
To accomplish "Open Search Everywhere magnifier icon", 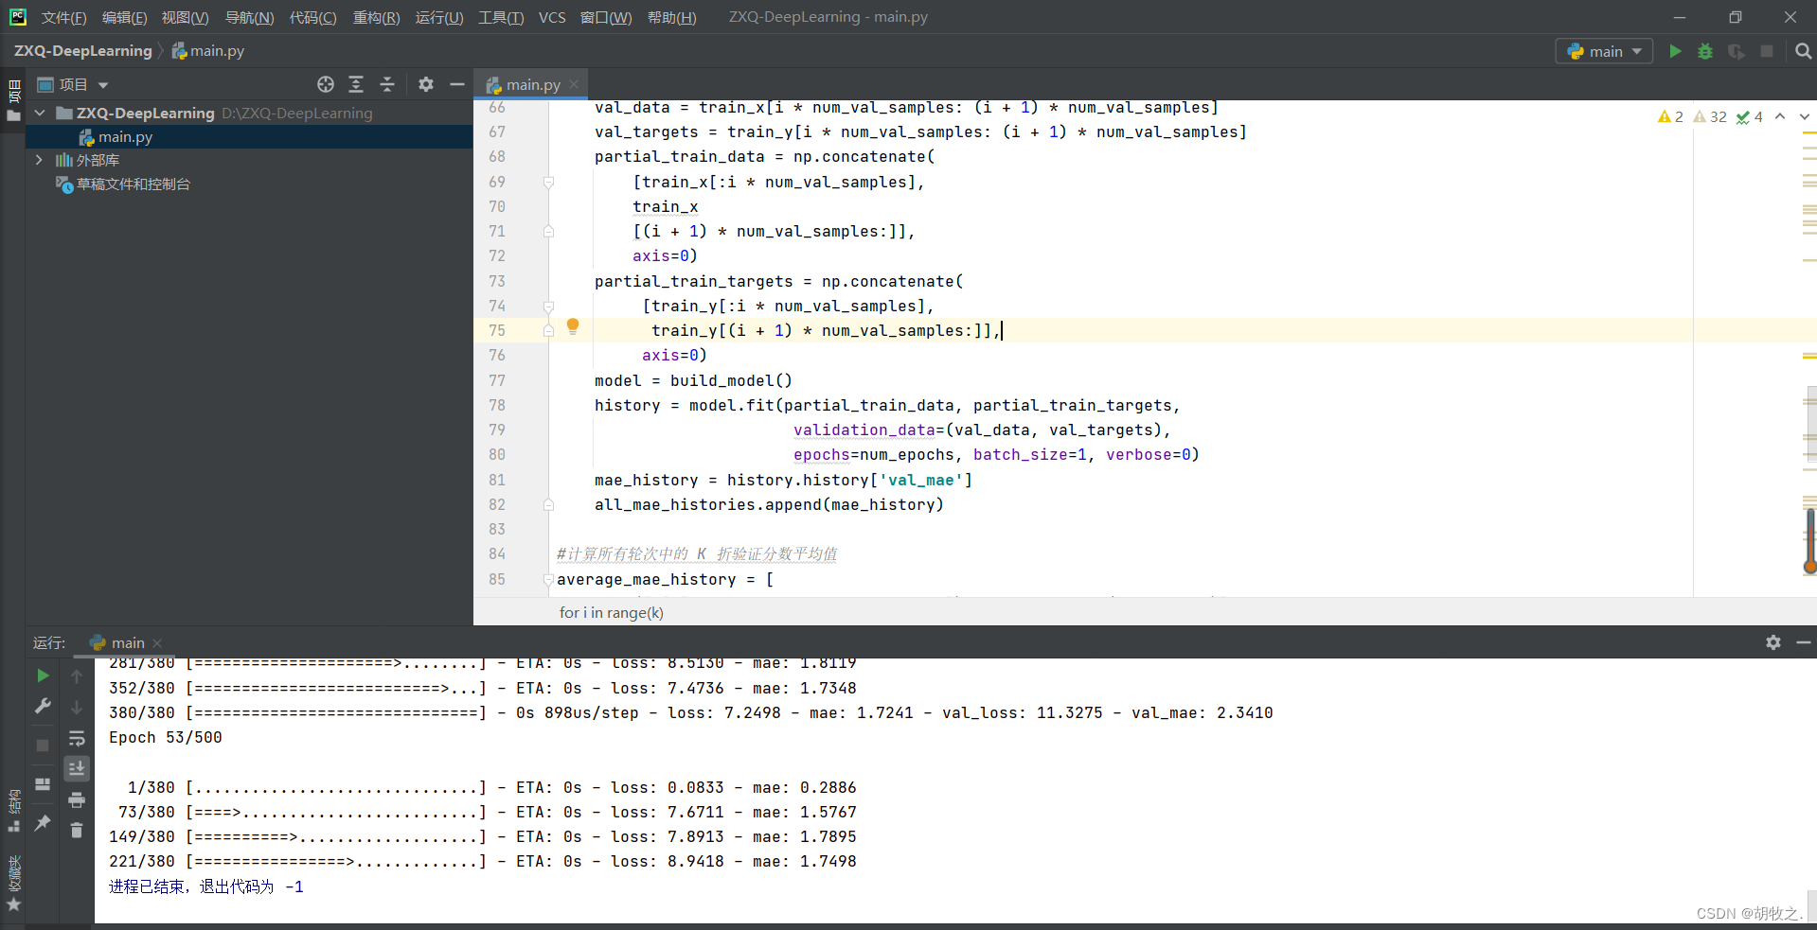I will point(1803,51).
